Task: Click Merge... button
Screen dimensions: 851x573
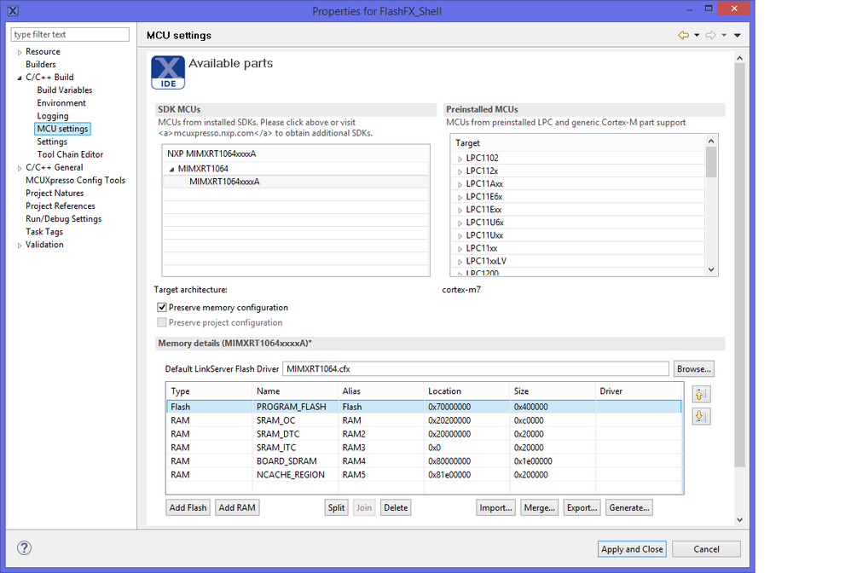Action: (539, 507)
